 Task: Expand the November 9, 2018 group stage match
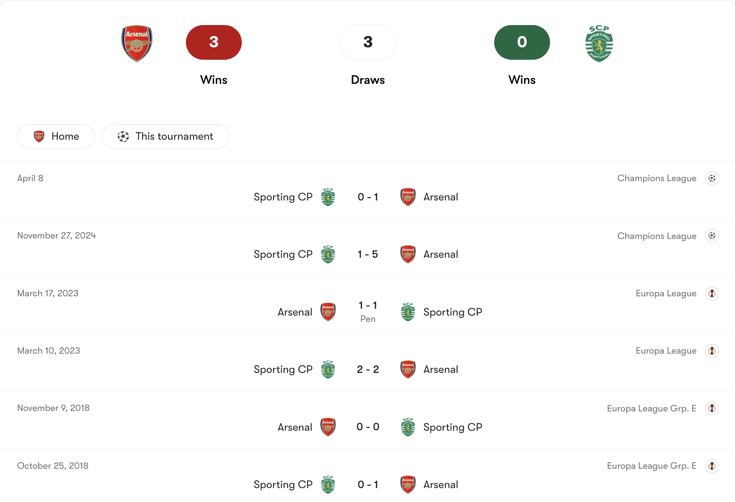click(367, 427)
